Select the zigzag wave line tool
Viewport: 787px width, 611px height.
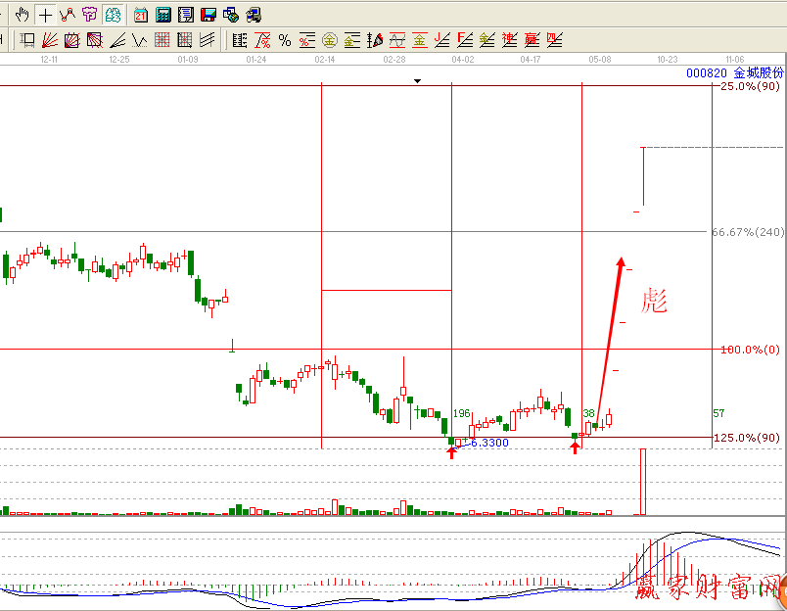click(139, 40)
